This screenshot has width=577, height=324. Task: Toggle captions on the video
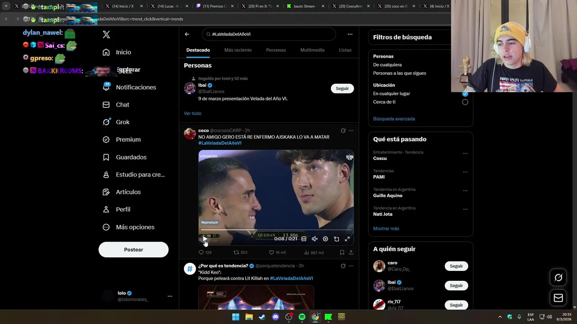point(304,239)
